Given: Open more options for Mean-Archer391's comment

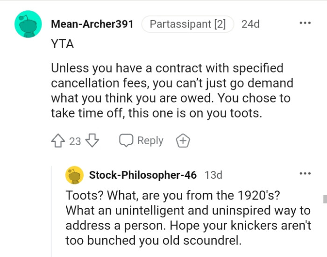Looking at the screenshot, I should [x=305, y=23].
